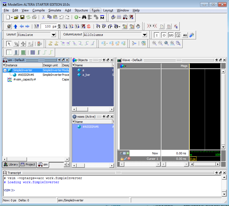Open the Simulate menu
Viewport: 229px width, 206px height.
click(55, 10)
